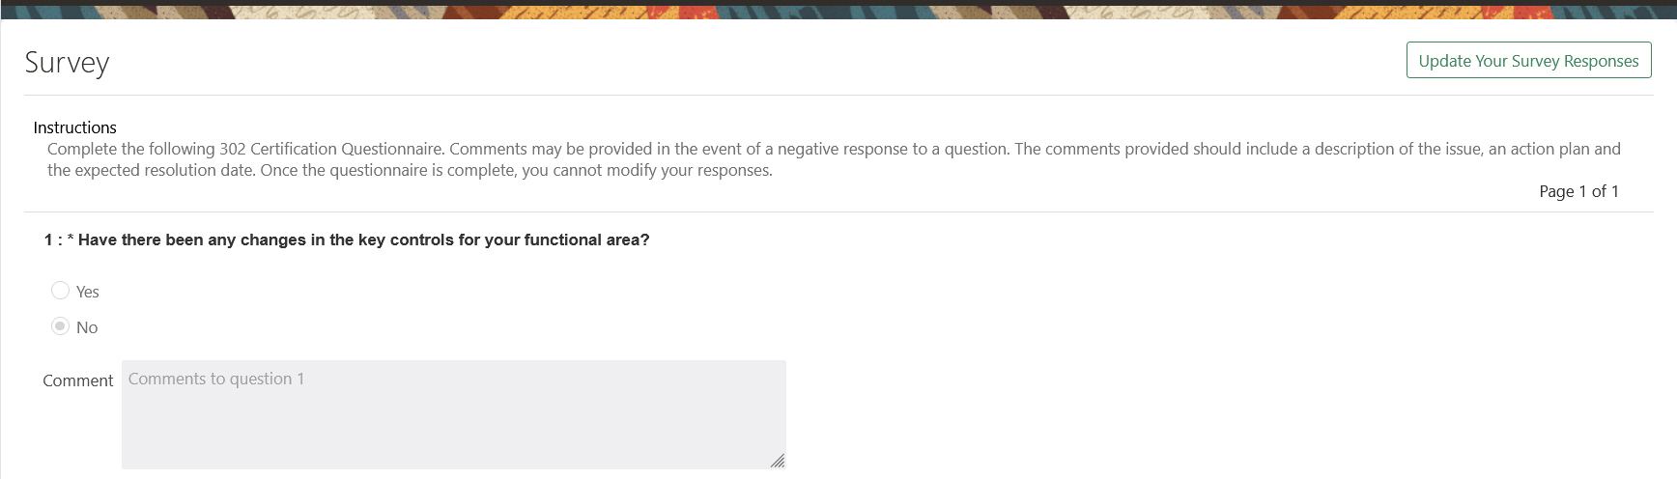
Task: Click the Comment field label
Action: tap(77, 380)
